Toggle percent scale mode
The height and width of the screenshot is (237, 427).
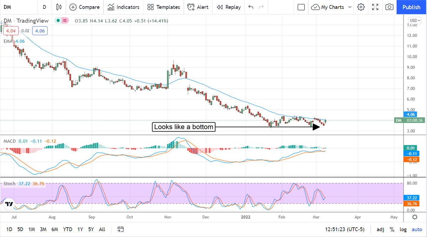pos(392,229)
